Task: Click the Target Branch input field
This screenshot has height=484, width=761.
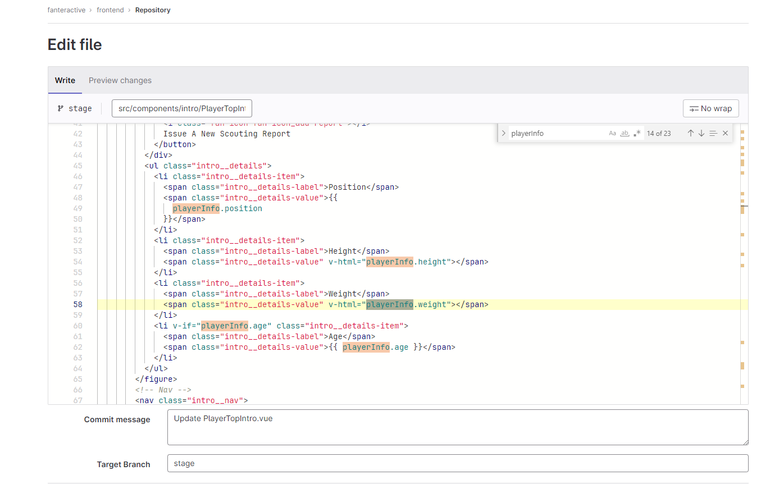Action: 458,463
